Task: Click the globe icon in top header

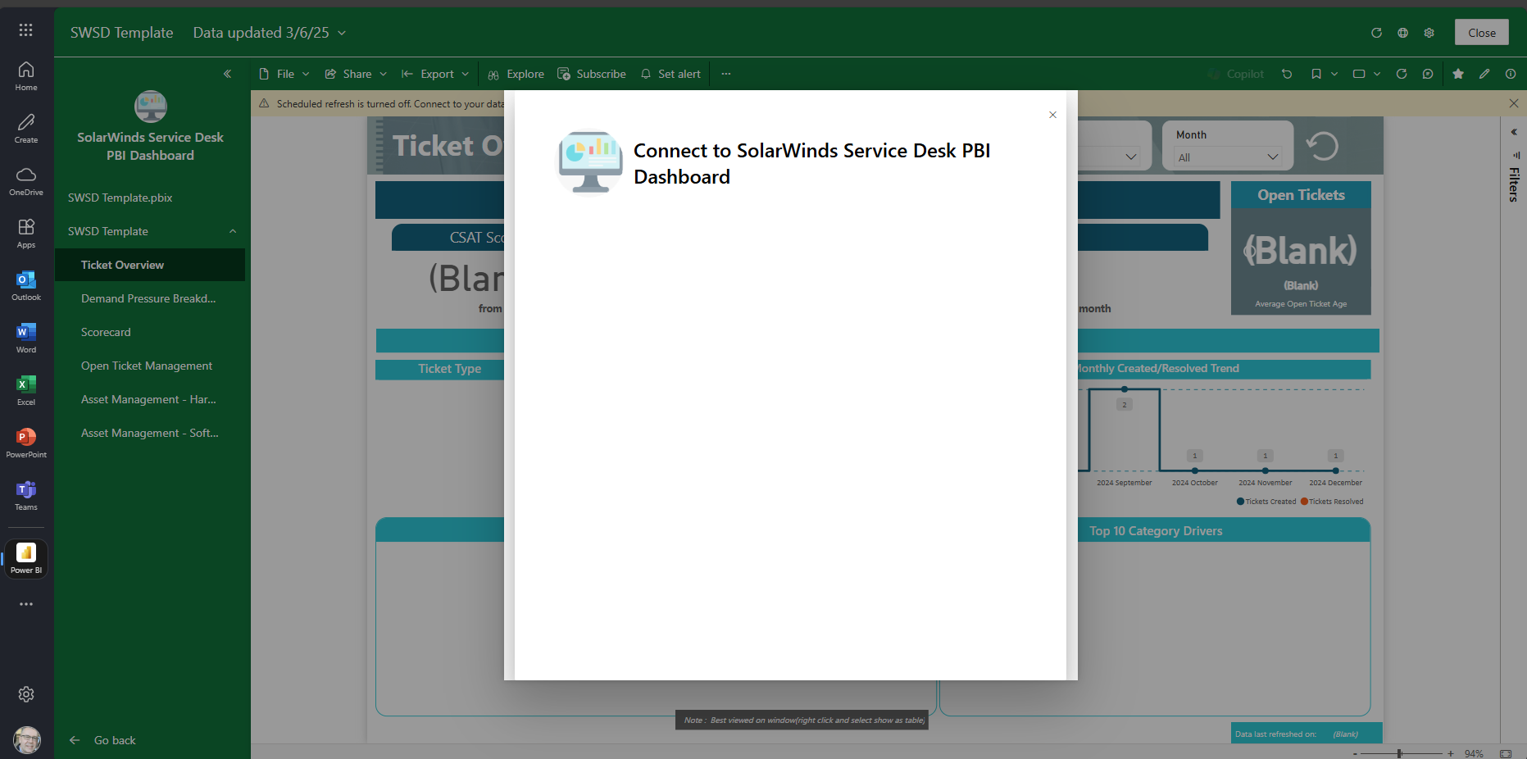Action: tap(1402, 33)
